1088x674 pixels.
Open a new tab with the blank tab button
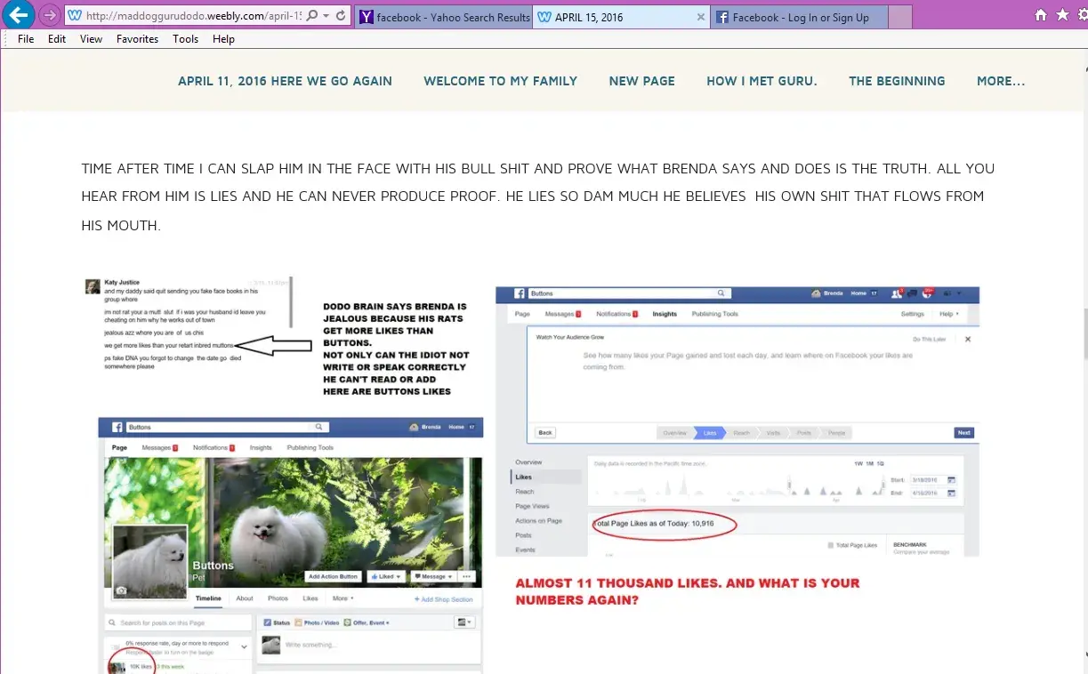coord(900,17)
